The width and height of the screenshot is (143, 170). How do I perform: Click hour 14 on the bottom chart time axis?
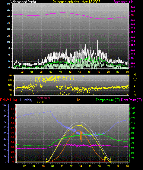tap(81, 166)
